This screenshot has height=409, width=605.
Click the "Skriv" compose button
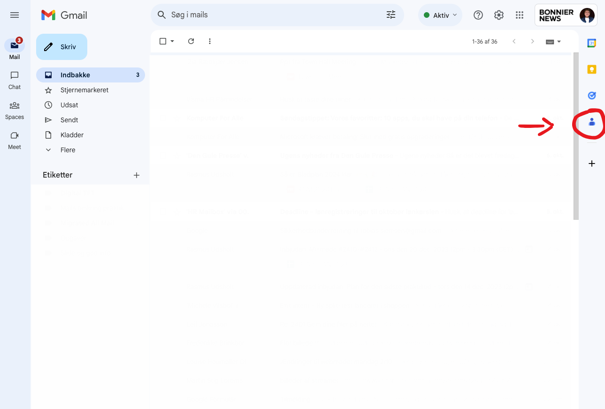(x=61, y=46)
